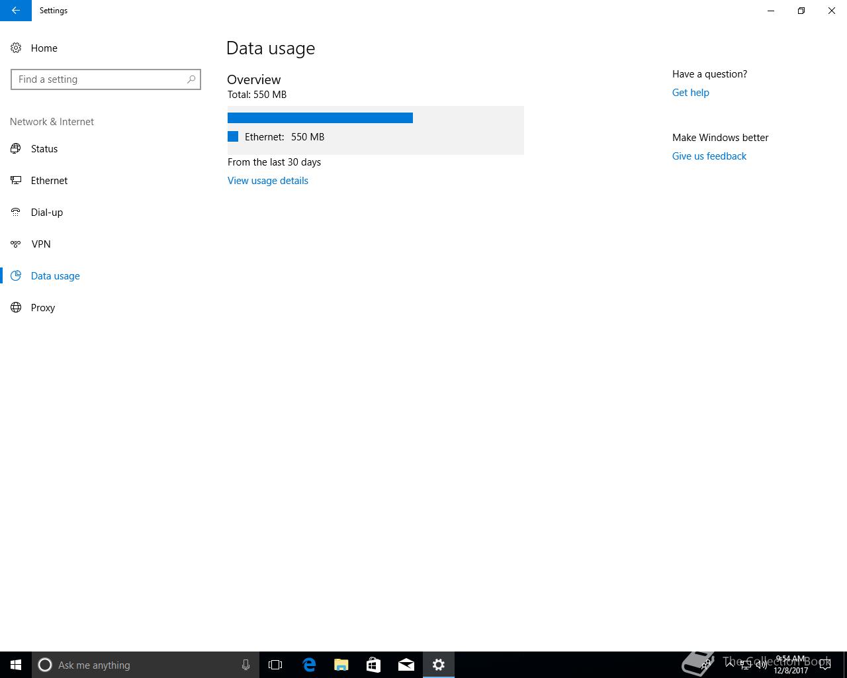Click the Give us feedback link
Viewport: 847px width, 678px height.
pyautogui.click(x=709, y=156)
